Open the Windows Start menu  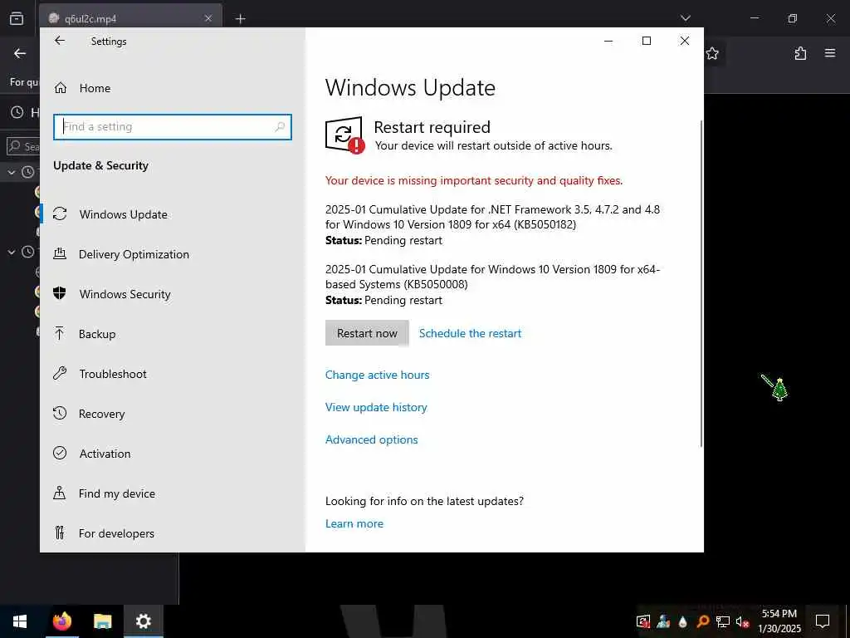[20, 621]
